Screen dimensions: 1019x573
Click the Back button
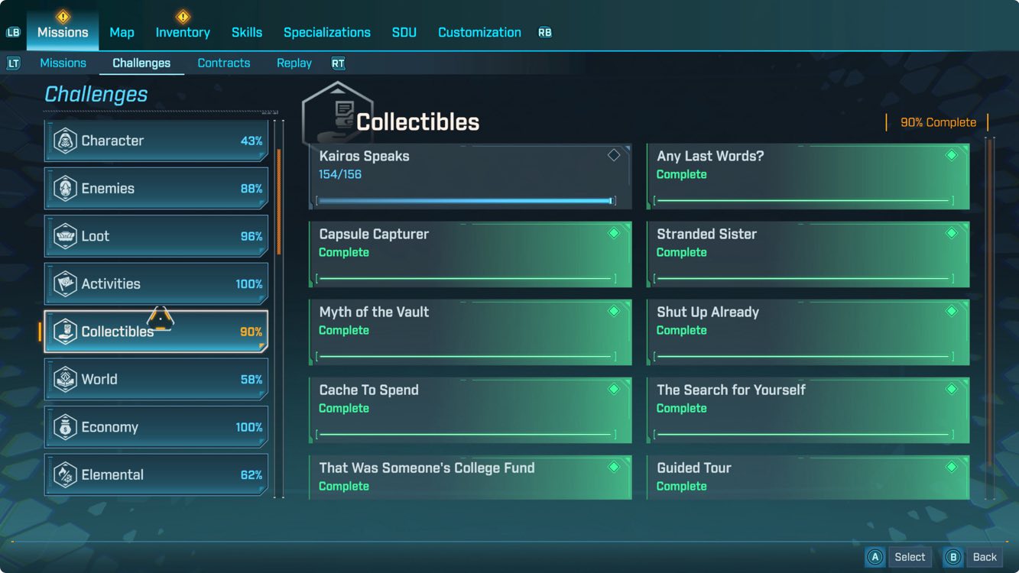point(973,557)
